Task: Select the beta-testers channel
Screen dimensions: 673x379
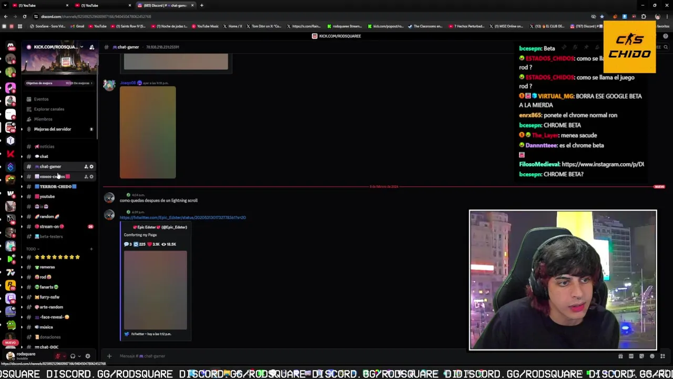Action: pyautogui.click(x=59, y=236)
